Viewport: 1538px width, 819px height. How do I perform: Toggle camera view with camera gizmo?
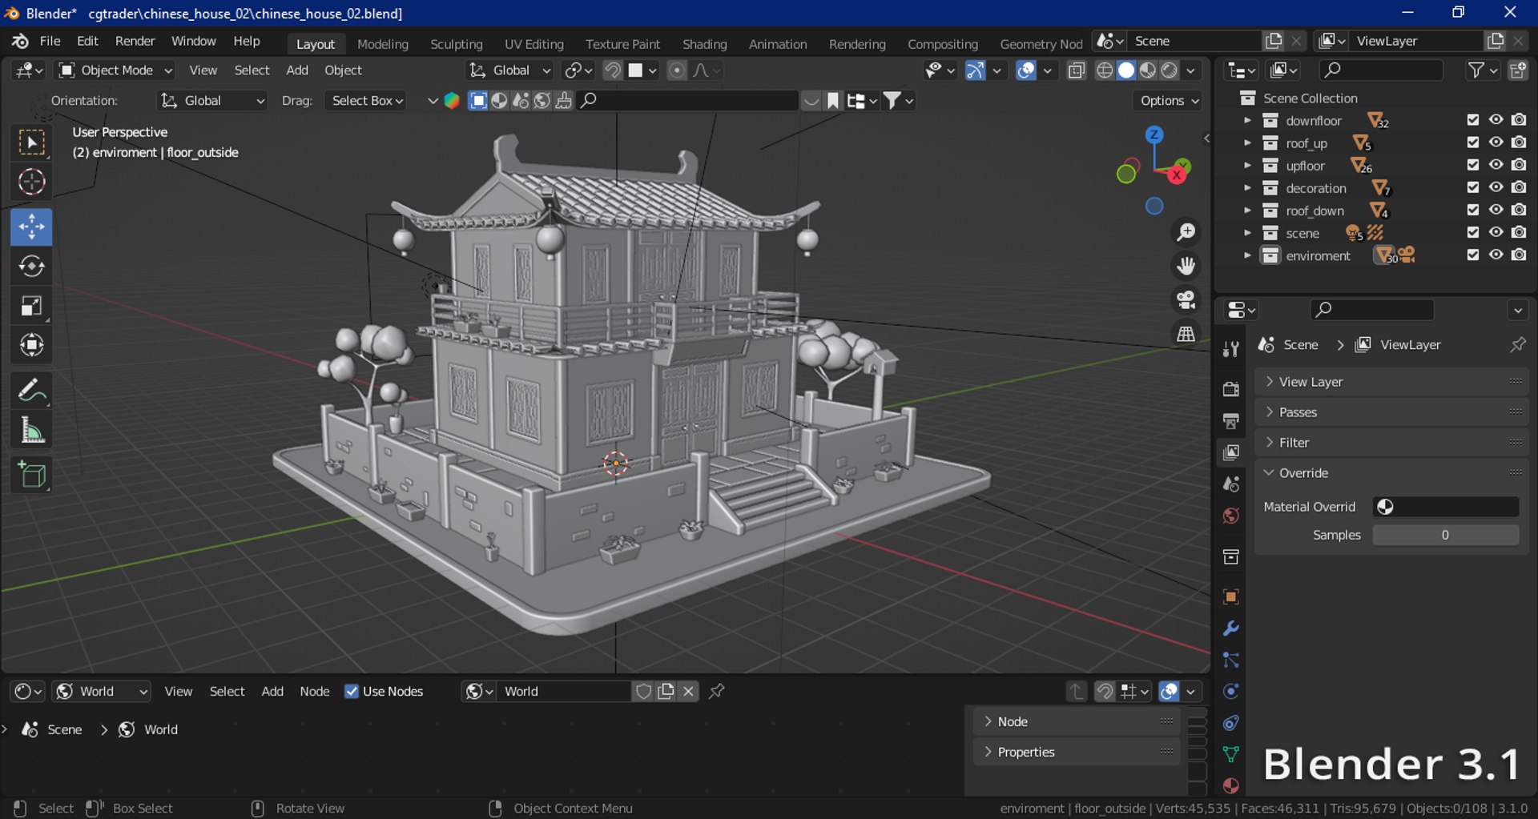click(x=1186, y=299)
